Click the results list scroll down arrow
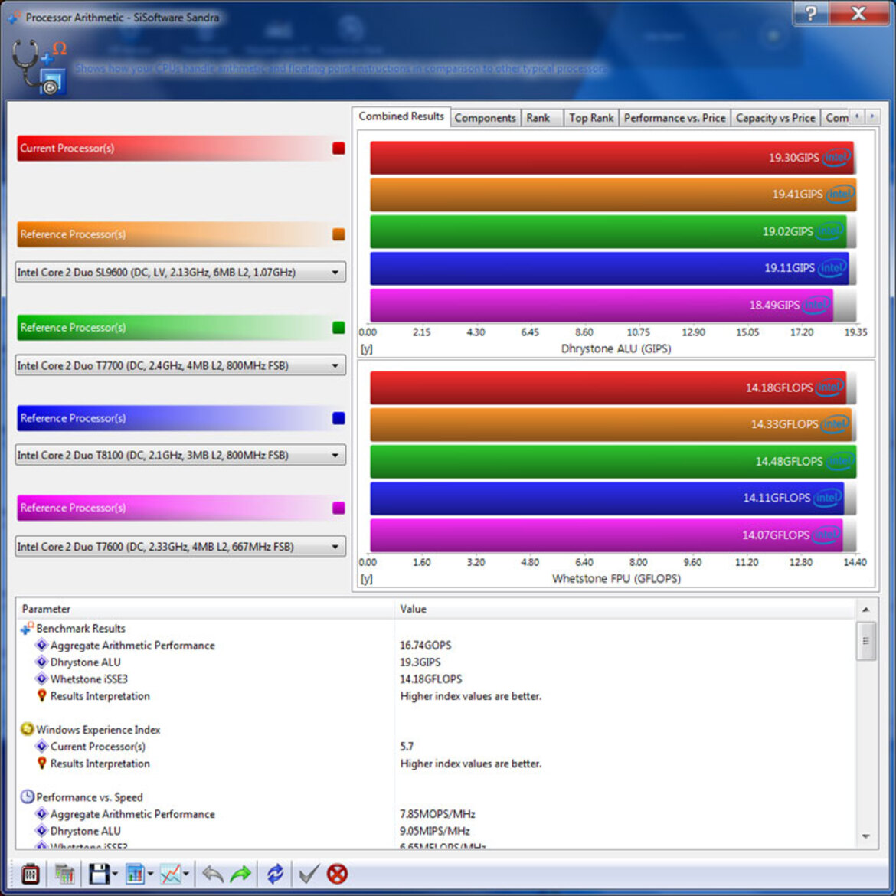Screen dimensions: 896x896 (x=865, y=836)
